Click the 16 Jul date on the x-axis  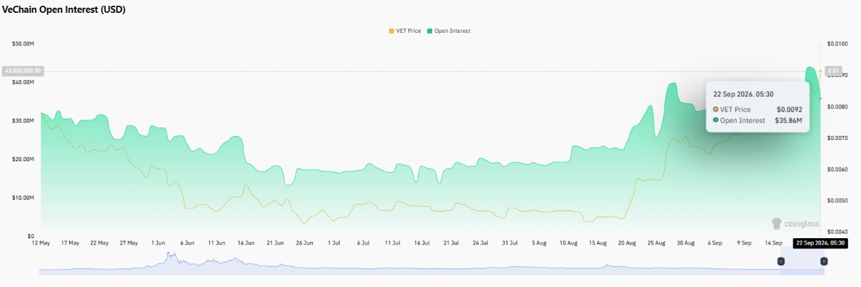422,243
